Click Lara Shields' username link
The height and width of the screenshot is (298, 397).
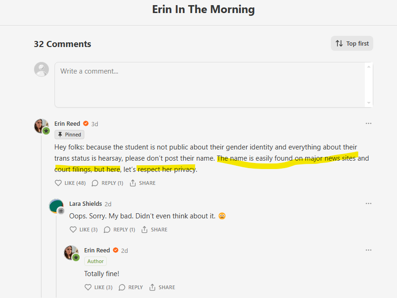coord(85,204)
